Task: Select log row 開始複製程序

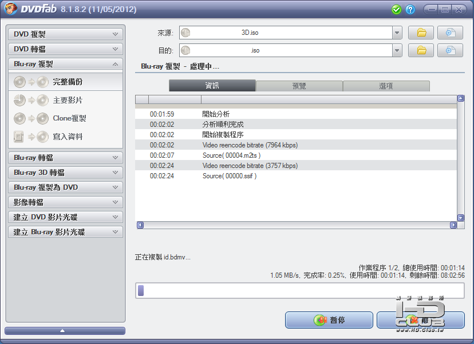Action: [296, 135]
